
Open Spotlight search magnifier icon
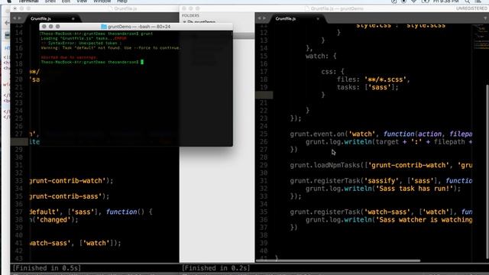pyautogui.click(x=467, y=2)
